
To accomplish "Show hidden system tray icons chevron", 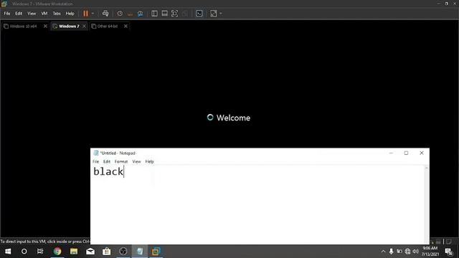I will (383, 252).
